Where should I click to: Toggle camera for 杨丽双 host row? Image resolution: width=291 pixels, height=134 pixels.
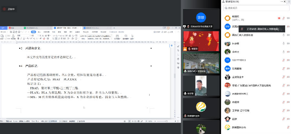point(288,18)
